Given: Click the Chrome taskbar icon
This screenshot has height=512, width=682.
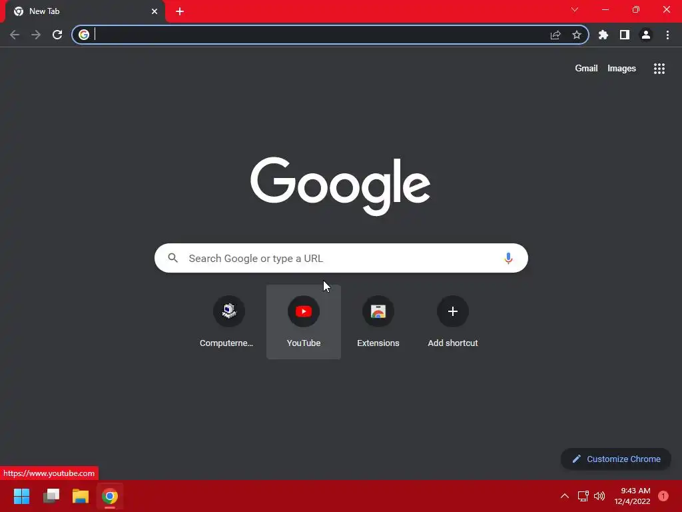Looking at the screenshot, I should (110, 496).
